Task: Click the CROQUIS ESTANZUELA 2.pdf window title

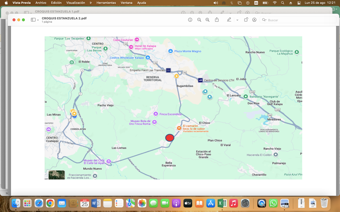Action: 64,18
